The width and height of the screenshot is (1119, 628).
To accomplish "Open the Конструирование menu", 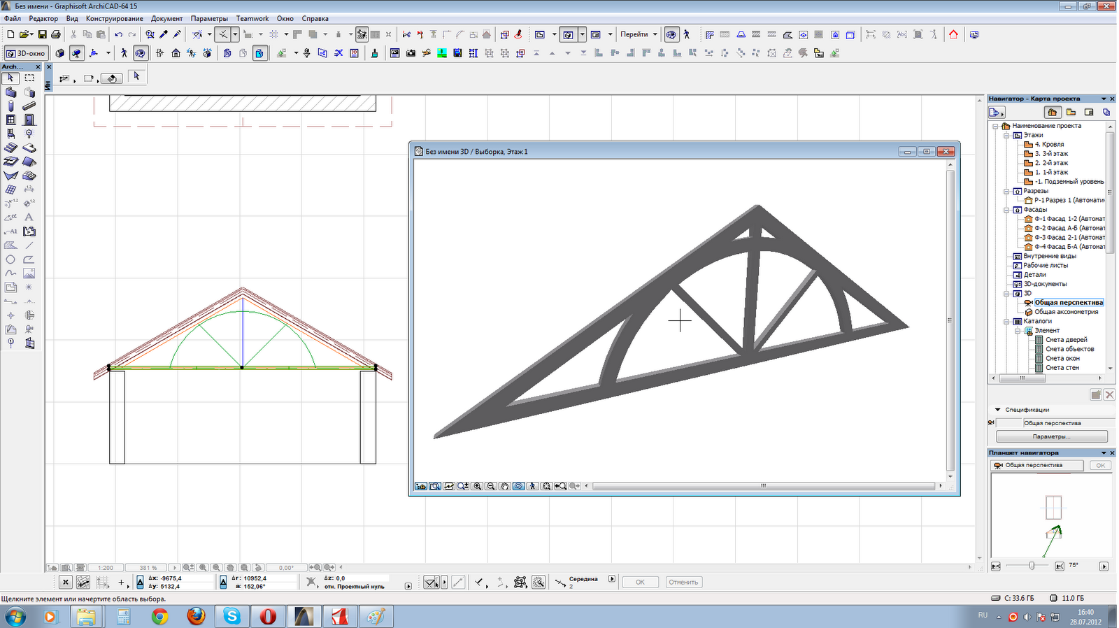I will click(114, 19).
